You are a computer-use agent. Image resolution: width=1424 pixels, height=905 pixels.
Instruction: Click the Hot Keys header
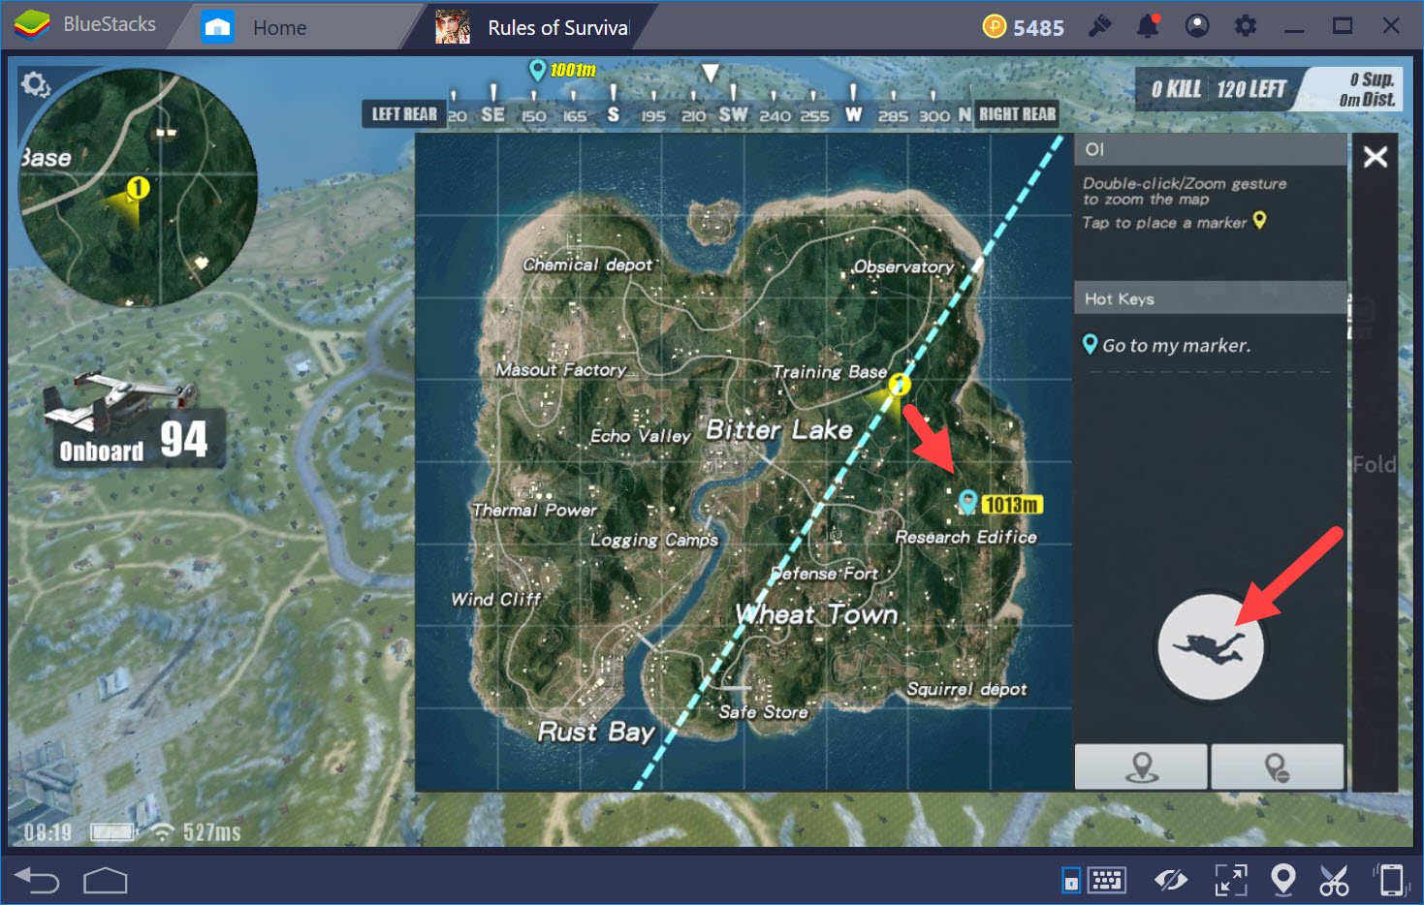(x=1210, y=298)
